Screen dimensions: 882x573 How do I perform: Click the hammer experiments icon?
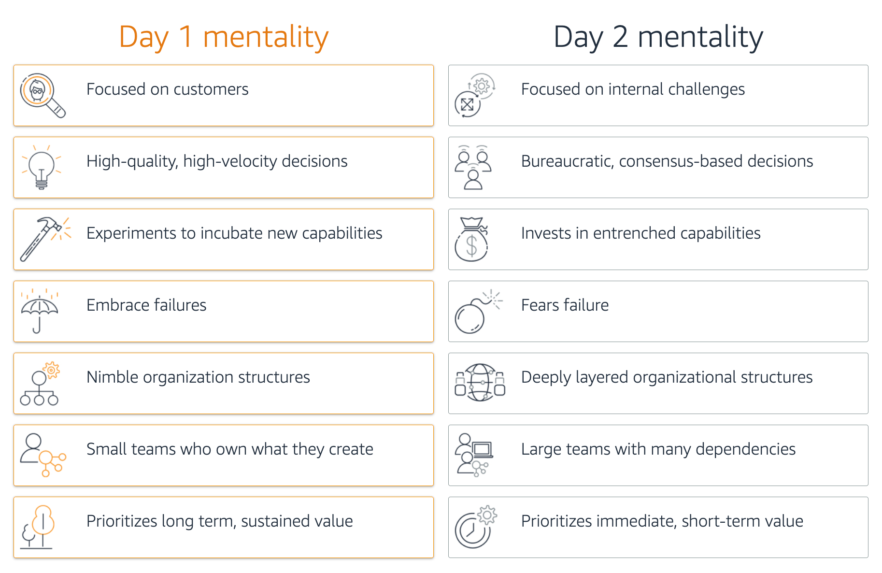(x=44, y=239)
